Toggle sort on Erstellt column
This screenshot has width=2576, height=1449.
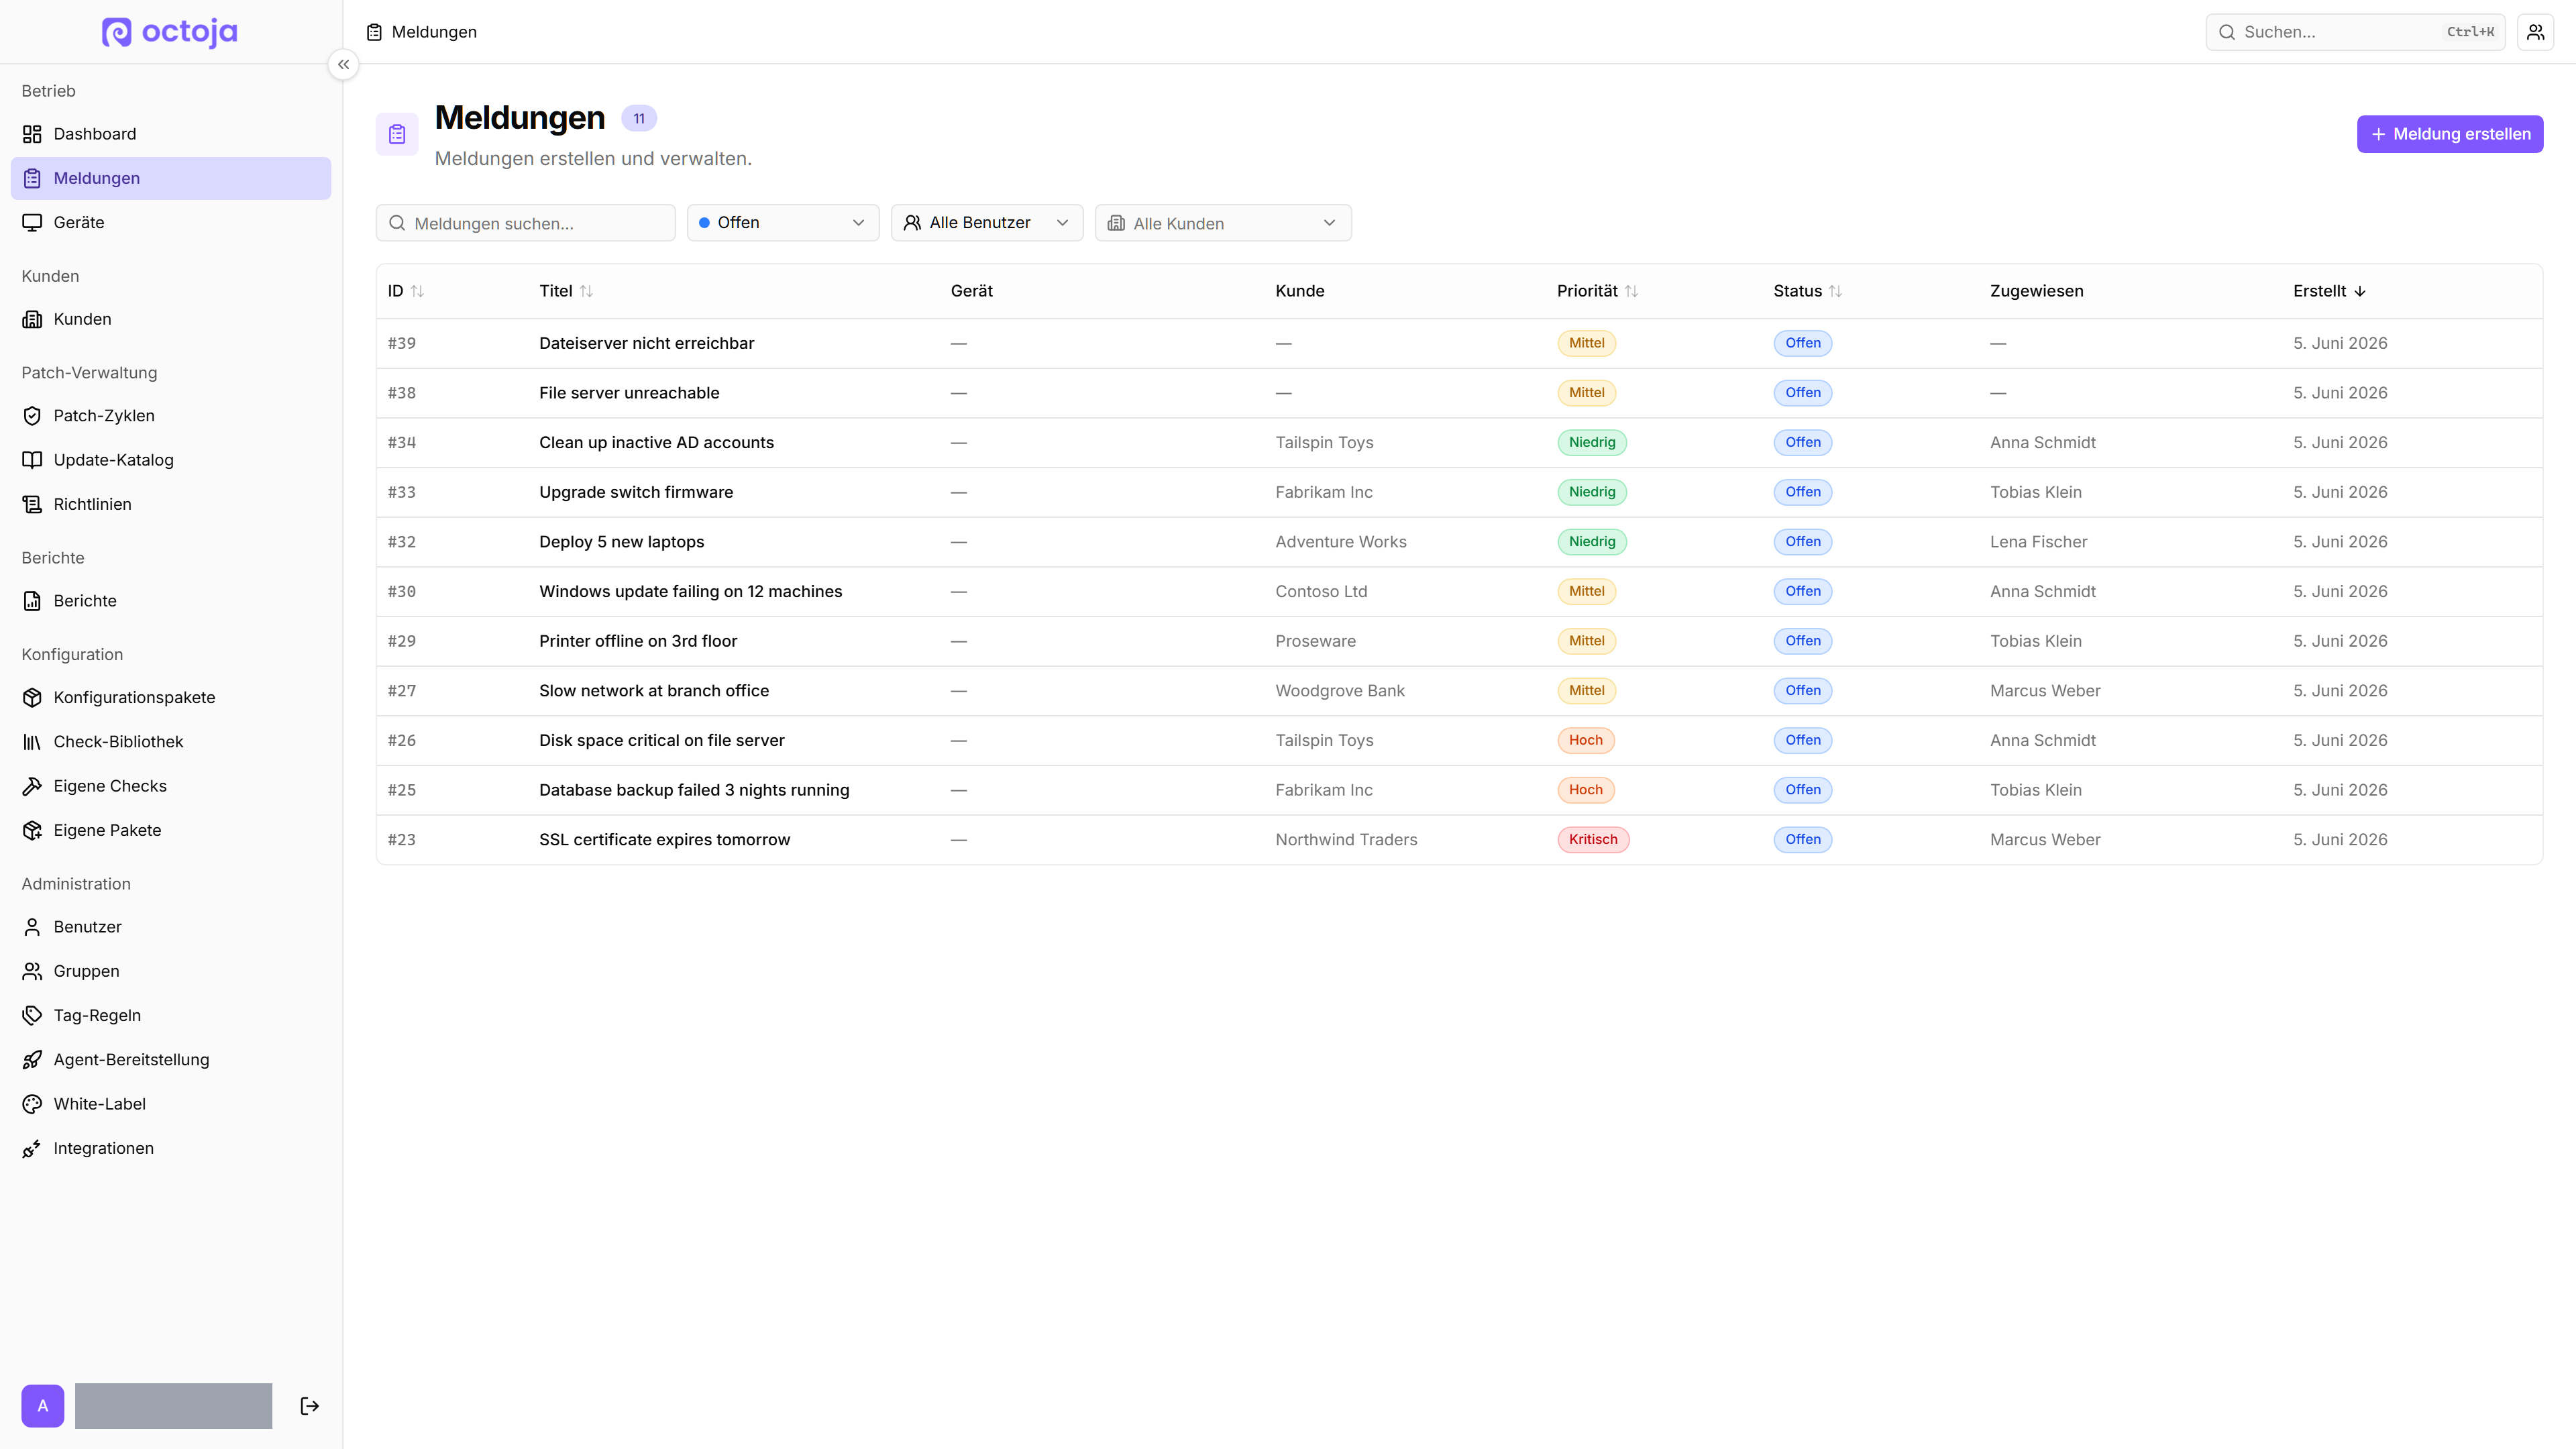coord(2329,291)
